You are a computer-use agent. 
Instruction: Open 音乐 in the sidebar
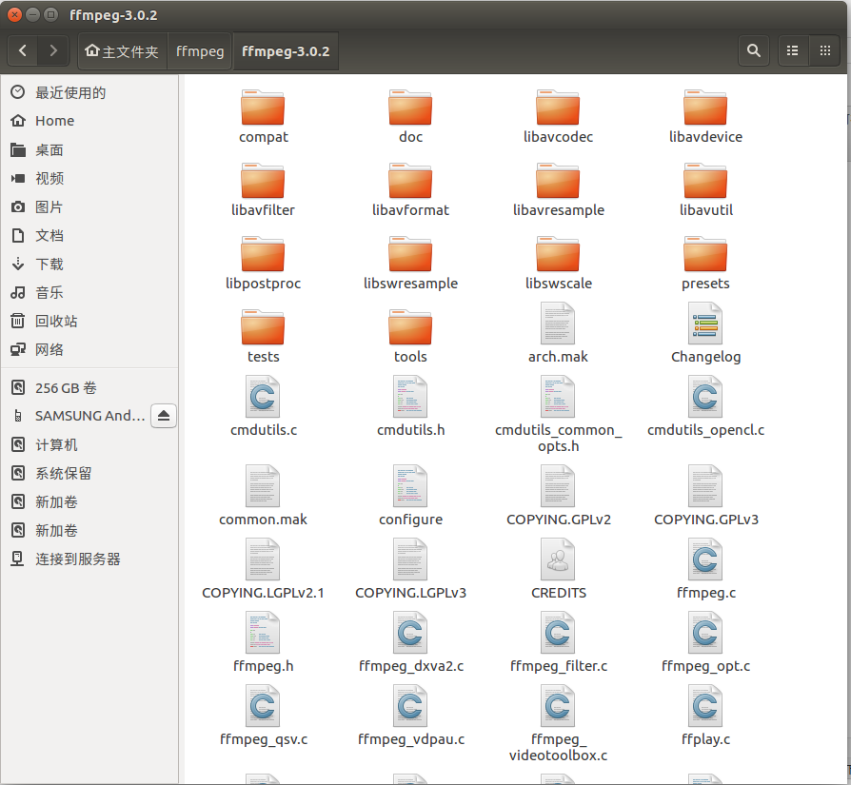point(89,292)
